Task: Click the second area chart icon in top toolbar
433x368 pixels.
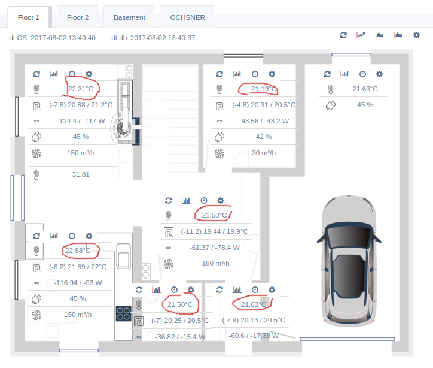Action: tap(398, 35)
